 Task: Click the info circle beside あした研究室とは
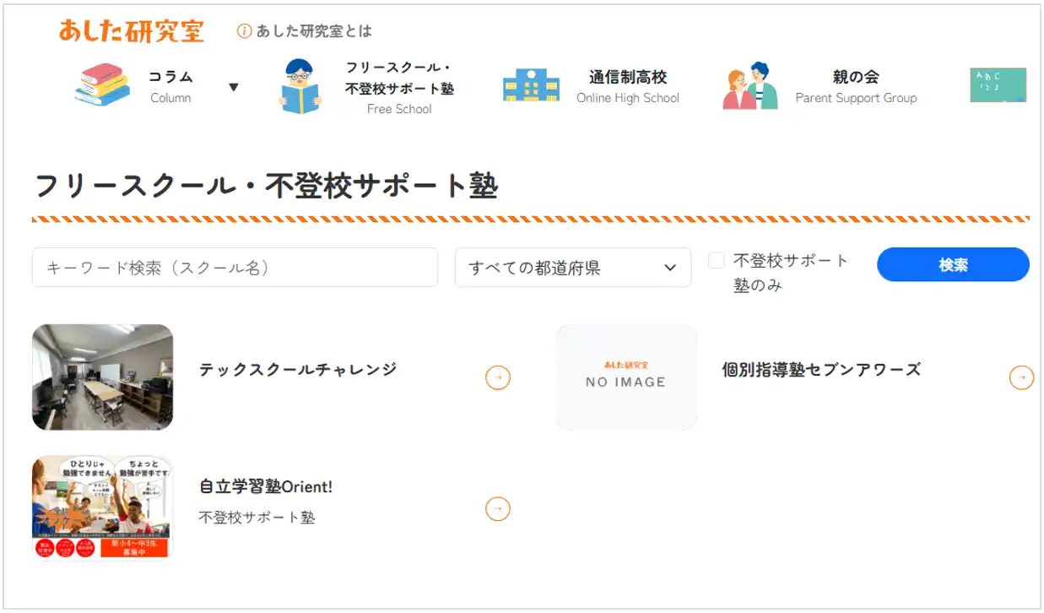(x=244, y=30)
